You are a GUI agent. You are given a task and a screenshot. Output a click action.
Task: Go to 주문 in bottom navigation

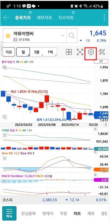tap(64, 213)
